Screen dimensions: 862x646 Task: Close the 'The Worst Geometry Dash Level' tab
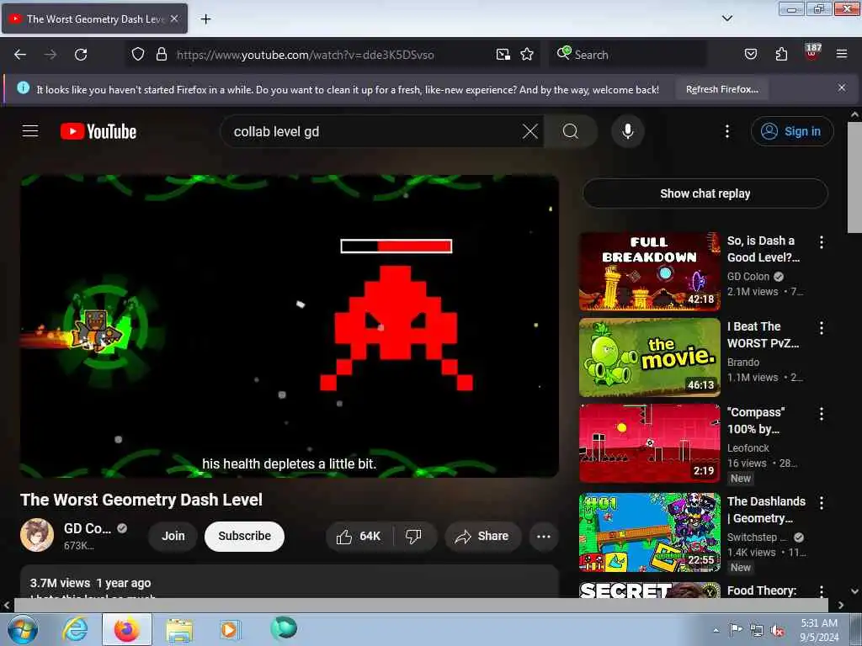click(174, 19)
